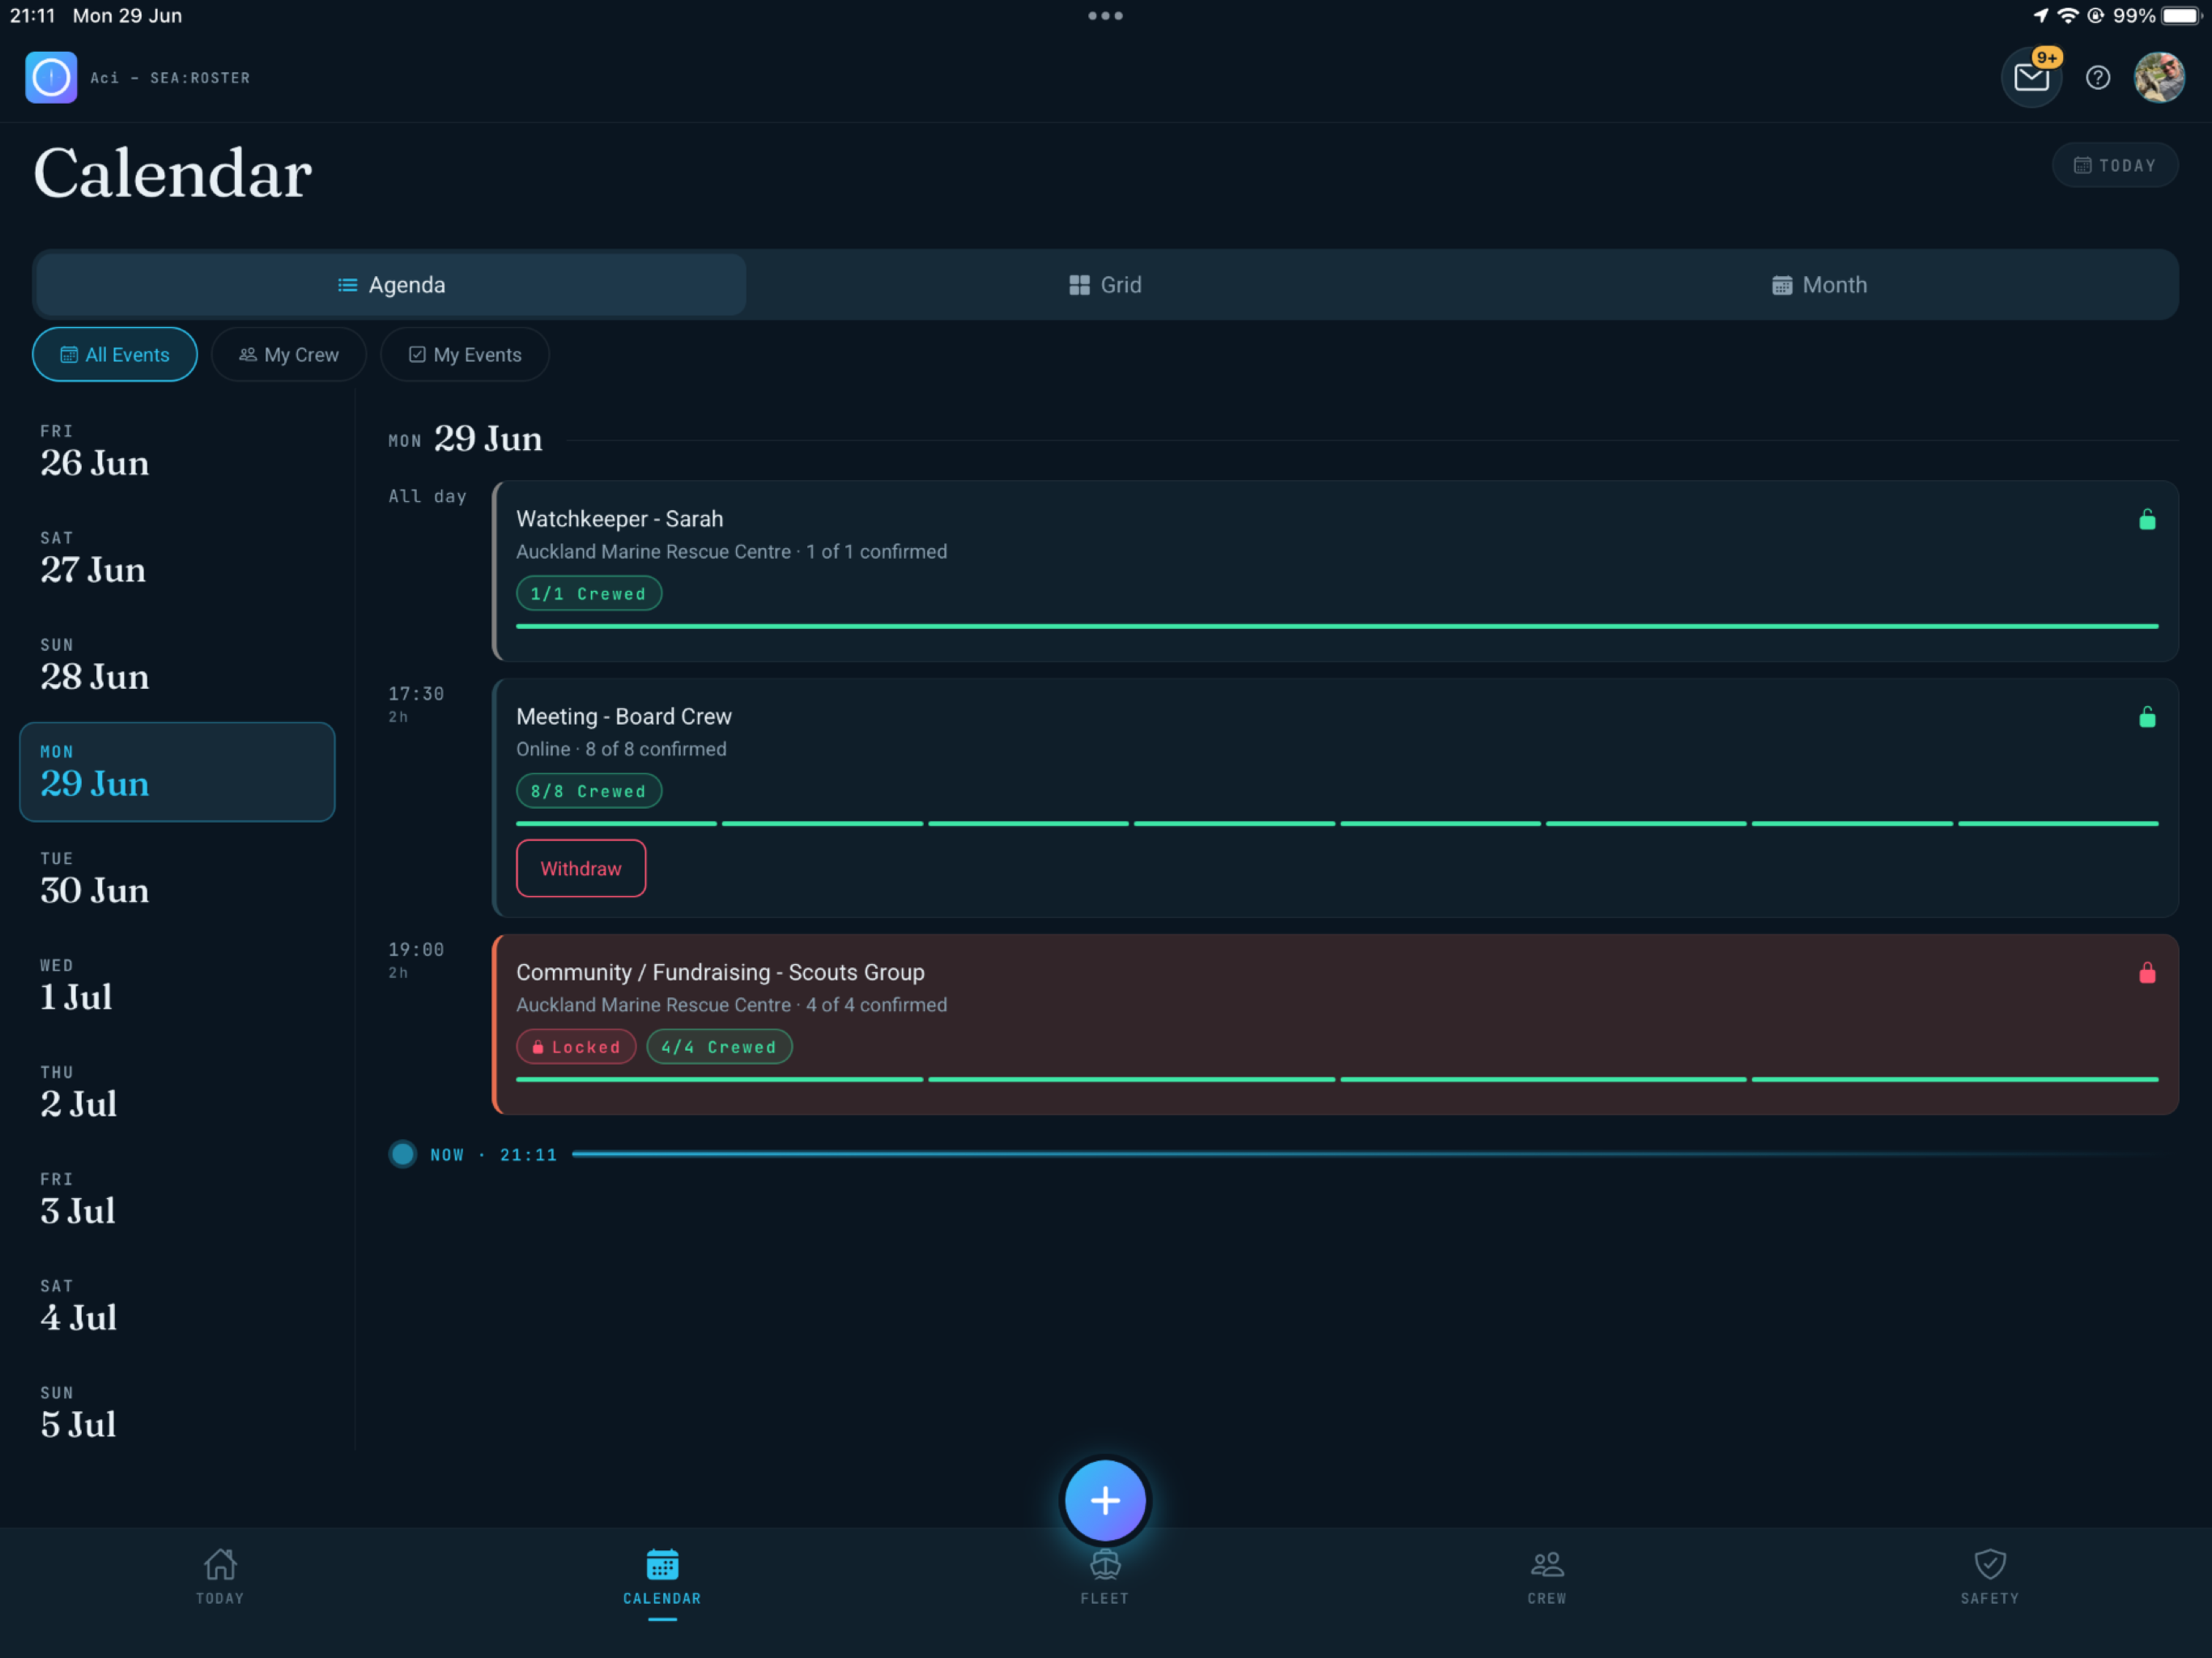The width and height of the screenshot is (2212, 1658).
Task: Tap the three-dot multitasking indicator
Action: tap(1105, 16)
